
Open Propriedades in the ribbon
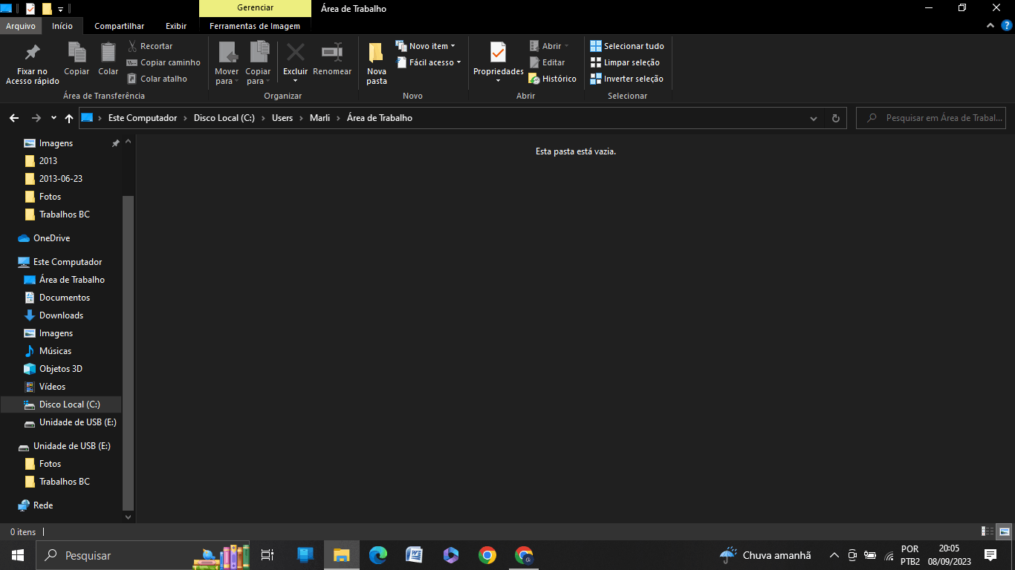point(499,62)
